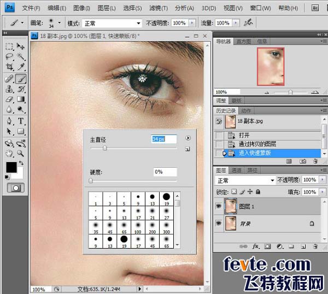Image resolution: width=328 pixels, height=294 pixels.
Task: Open the 模式 blending mode dropdown
Action: 111,23
